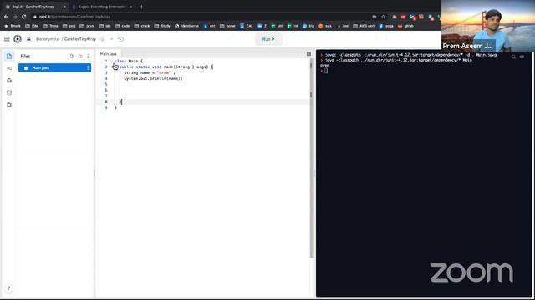The width and height of the screenshot is (535, 300).
Task: Open the CAL bookmark
Action: (x=247, y=26)
